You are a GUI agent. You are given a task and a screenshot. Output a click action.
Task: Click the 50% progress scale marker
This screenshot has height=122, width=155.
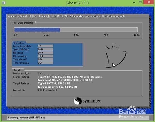coord(76,35)
